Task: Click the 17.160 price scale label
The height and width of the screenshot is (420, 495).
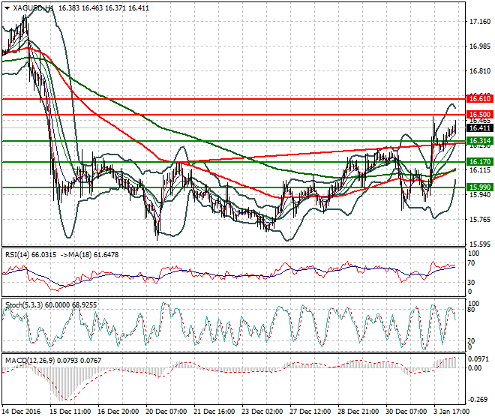Action: click(x=480, y=22)
